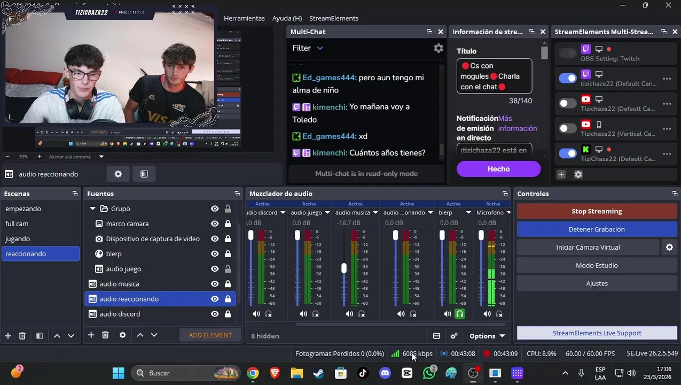Screen dimensions: 681x385
Task: Enable Tizichaza22 Vertical YouTube channel toggle
Action: tap(567, 128)
